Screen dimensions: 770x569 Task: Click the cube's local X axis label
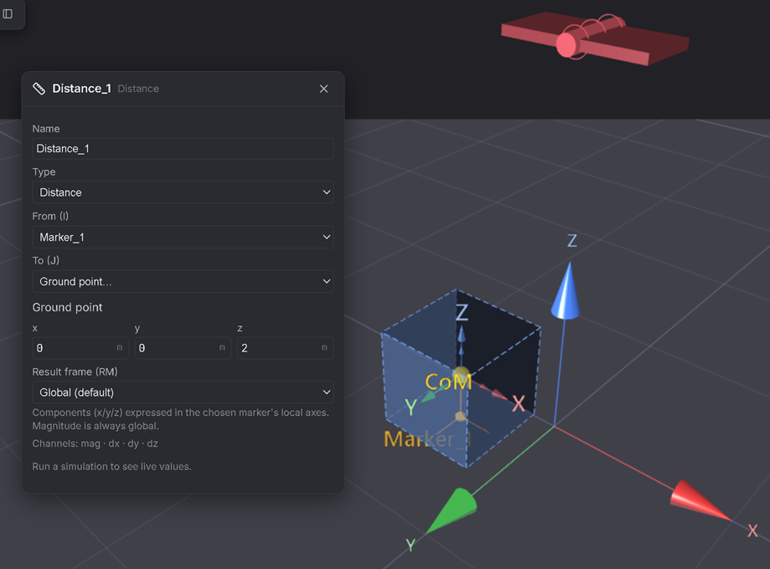[519, 404]
